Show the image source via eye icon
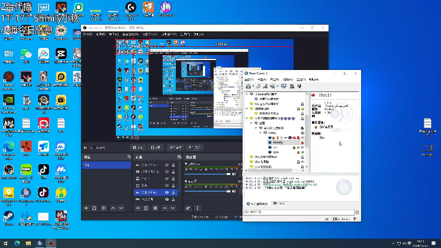 (167, 179)
